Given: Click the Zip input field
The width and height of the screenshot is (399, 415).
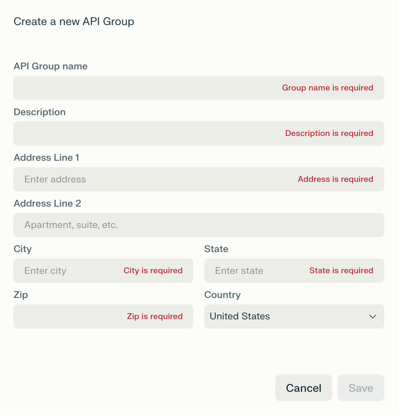Looking at the screenshot, I should pyautogui.click(x=55, y=316).
